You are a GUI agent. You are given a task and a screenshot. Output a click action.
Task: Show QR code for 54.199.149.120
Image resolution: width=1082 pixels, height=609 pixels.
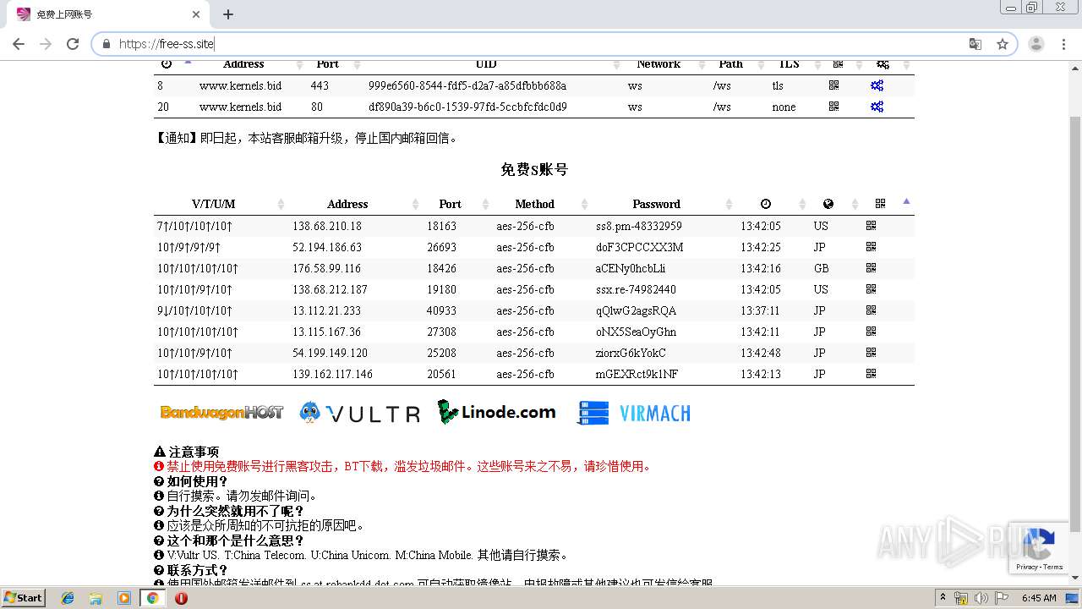pyautogui.click(x=871, y=353)
